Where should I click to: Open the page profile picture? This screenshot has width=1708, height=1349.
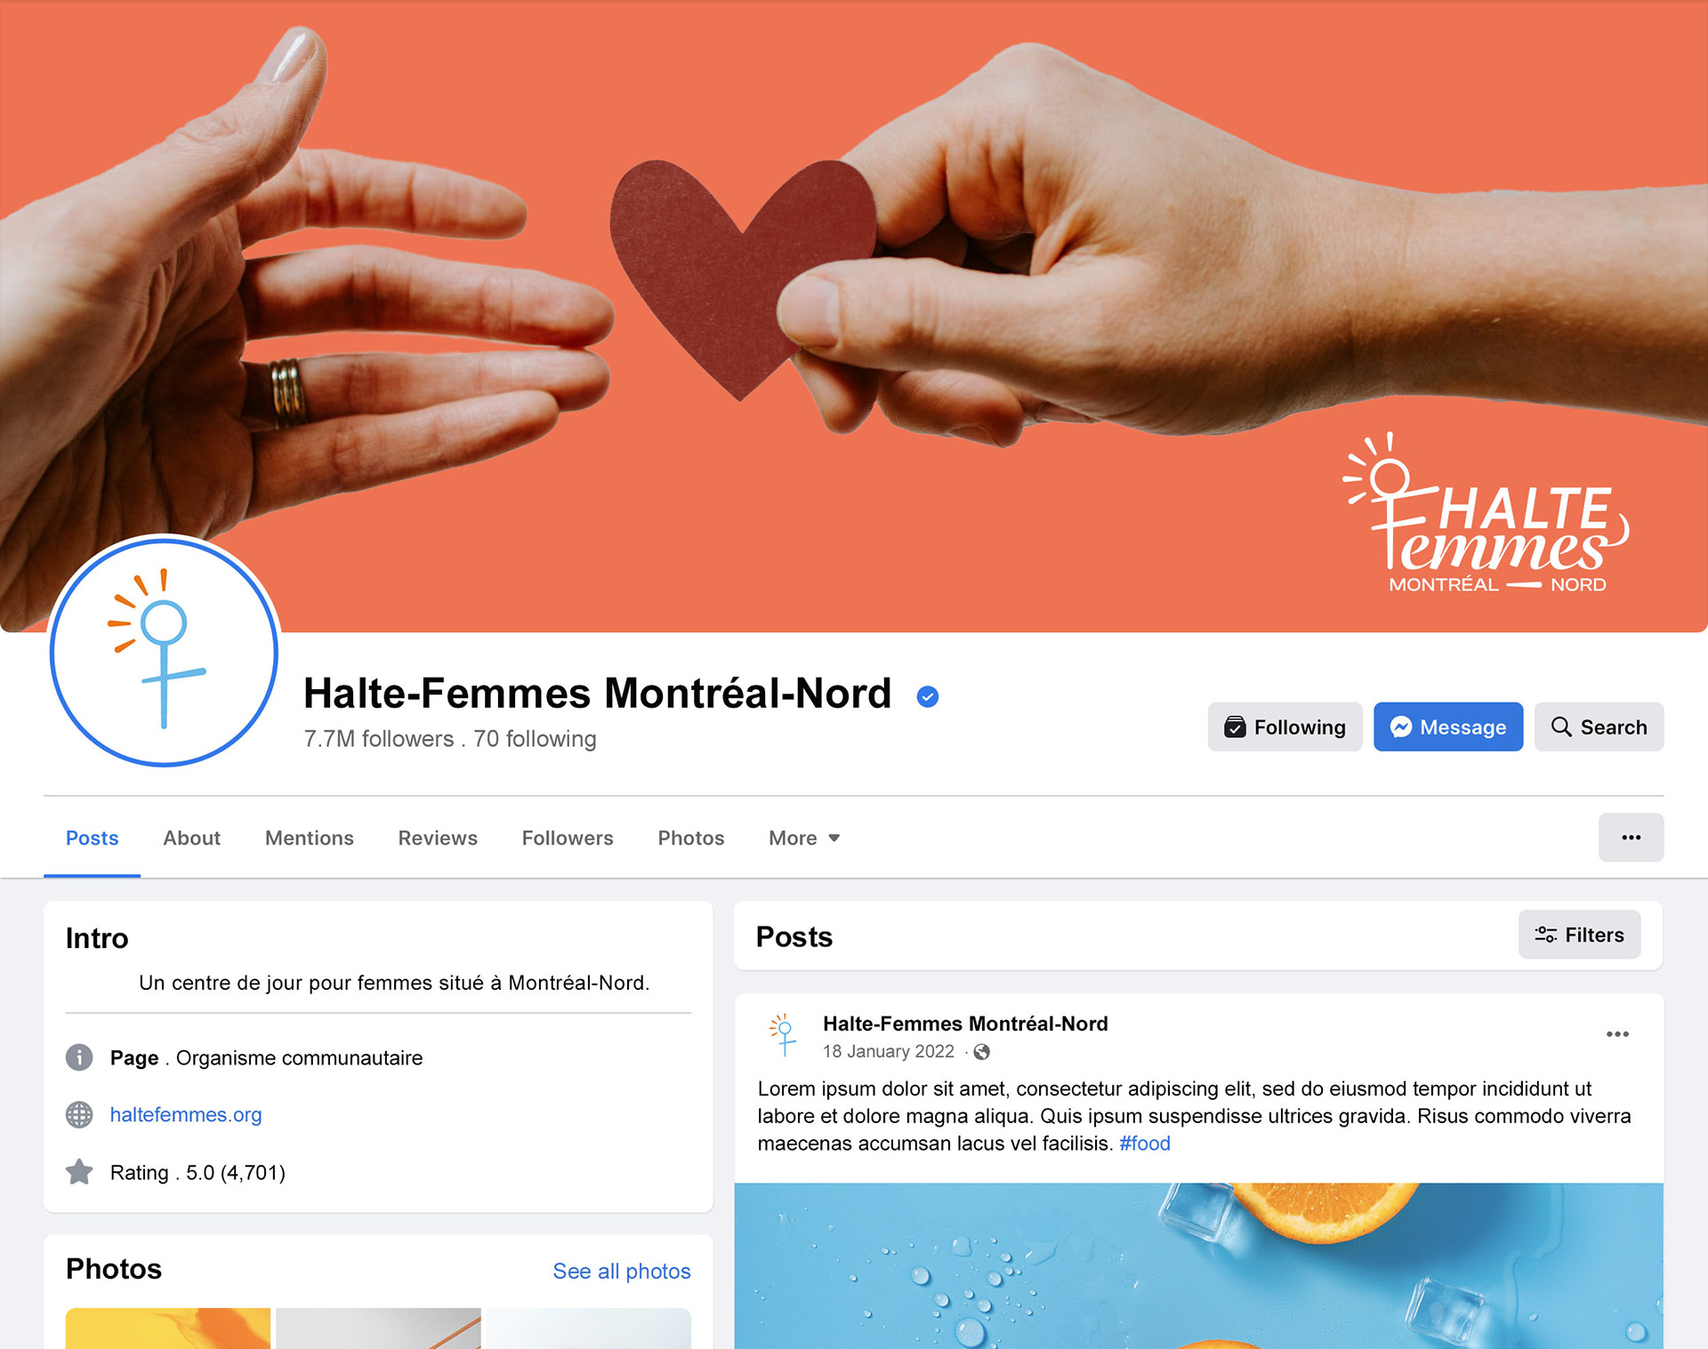click(x=165, y=652)
